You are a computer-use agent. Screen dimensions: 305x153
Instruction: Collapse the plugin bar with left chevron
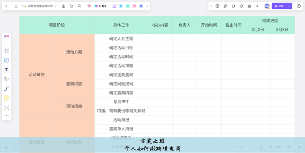point(147,6)
